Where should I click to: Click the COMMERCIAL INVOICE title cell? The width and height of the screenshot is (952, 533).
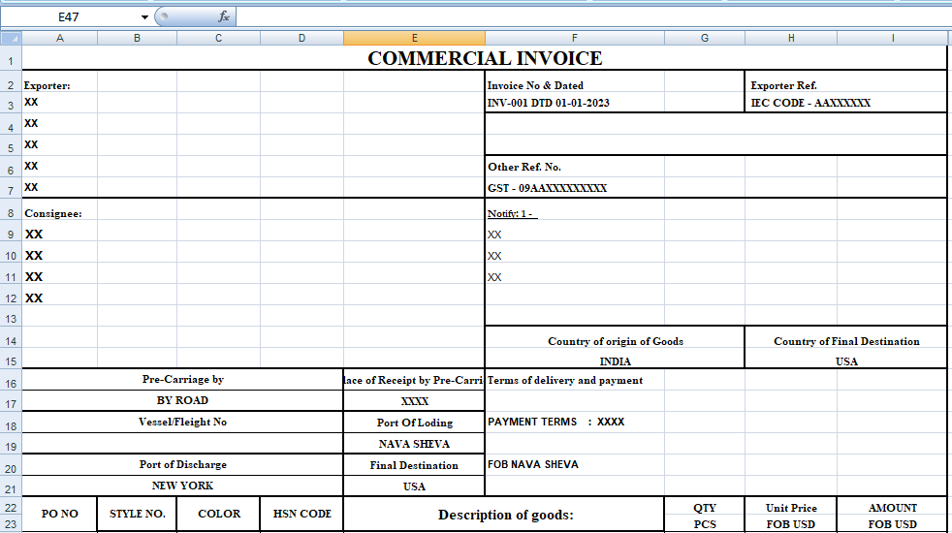485,58
